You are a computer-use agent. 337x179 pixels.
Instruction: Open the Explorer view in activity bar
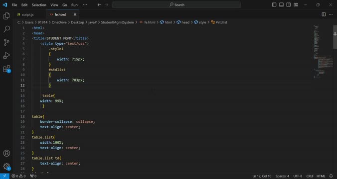pyautogui.click(x=6, y=16)
